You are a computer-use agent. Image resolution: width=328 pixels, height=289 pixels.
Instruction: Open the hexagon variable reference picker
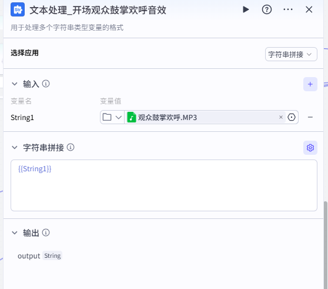tap(292, 117)
